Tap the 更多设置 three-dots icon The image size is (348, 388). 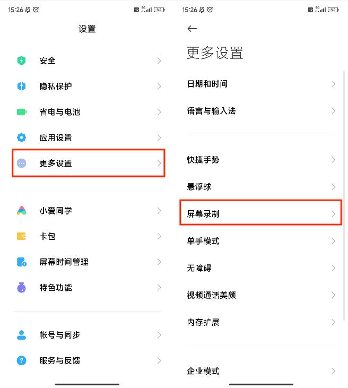point(21,163)
